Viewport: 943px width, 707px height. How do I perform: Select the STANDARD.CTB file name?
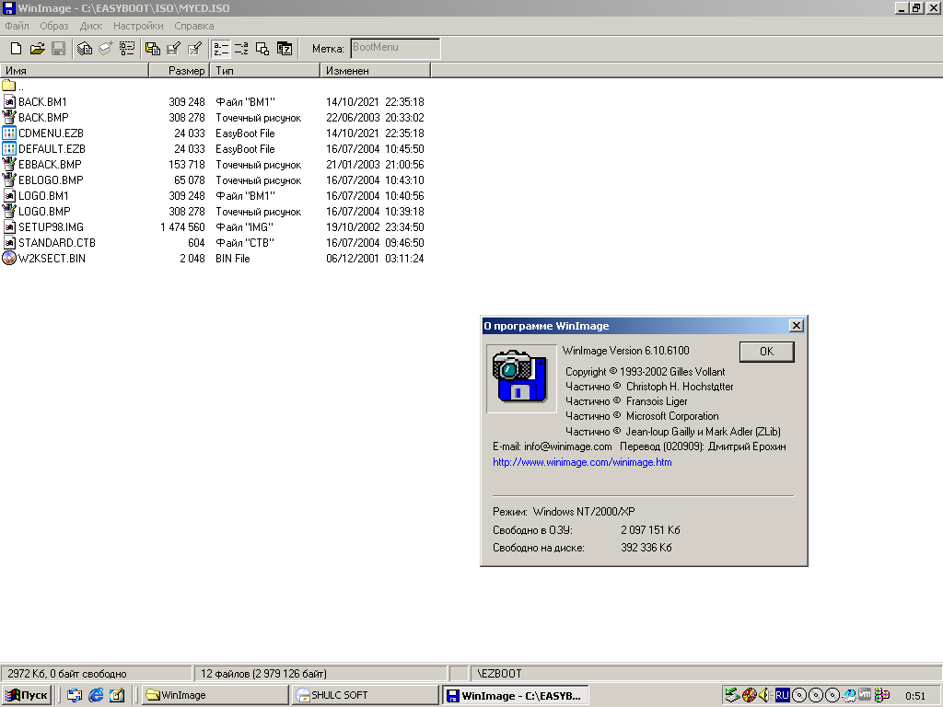(x=57, y=242)
